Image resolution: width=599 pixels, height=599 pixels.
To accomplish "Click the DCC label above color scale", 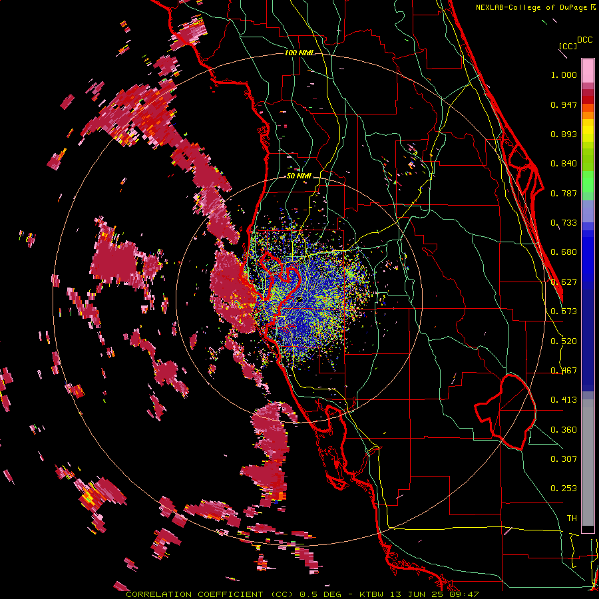I will point(584,40).
